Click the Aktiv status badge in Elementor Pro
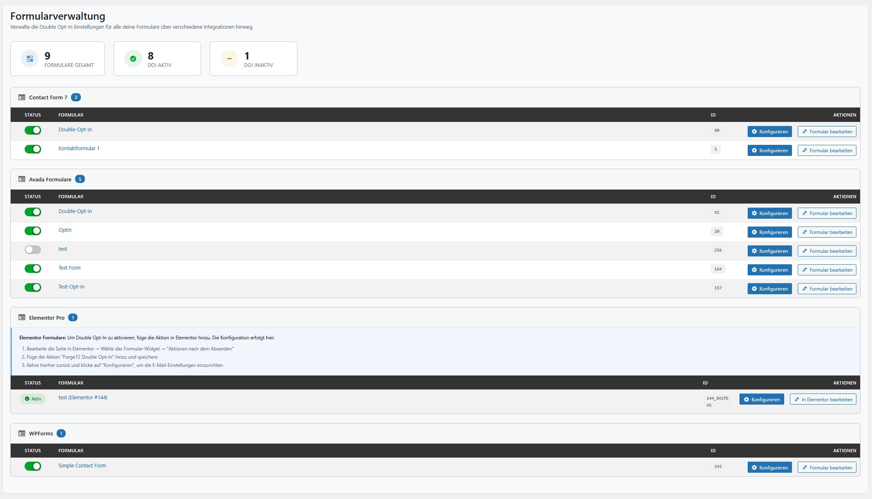872x499 pixels. (33, 398)
